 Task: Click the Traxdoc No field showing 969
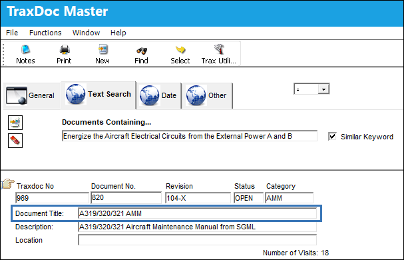point(52,198)
